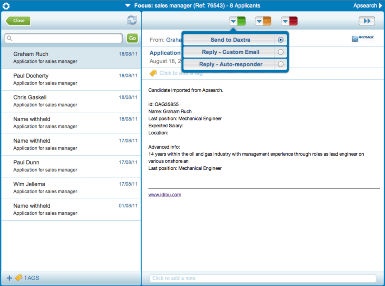This screenshot has height=286, width=385.
Task: Select the Reply - Auto-responder radio button
Action: [x=281, y=65]
